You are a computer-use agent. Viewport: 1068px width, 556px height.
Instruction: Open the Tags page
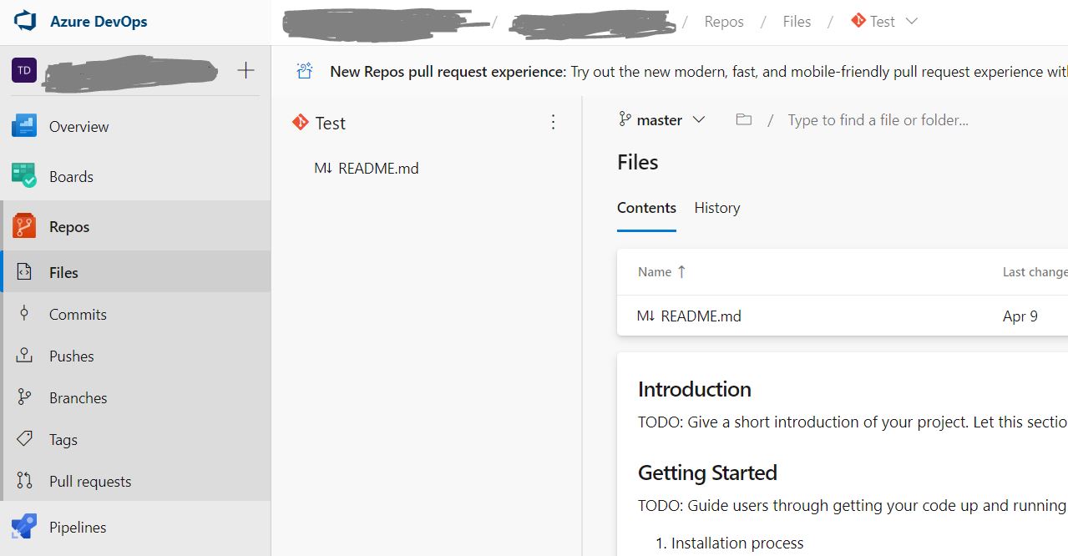click(x=25, y=439)
